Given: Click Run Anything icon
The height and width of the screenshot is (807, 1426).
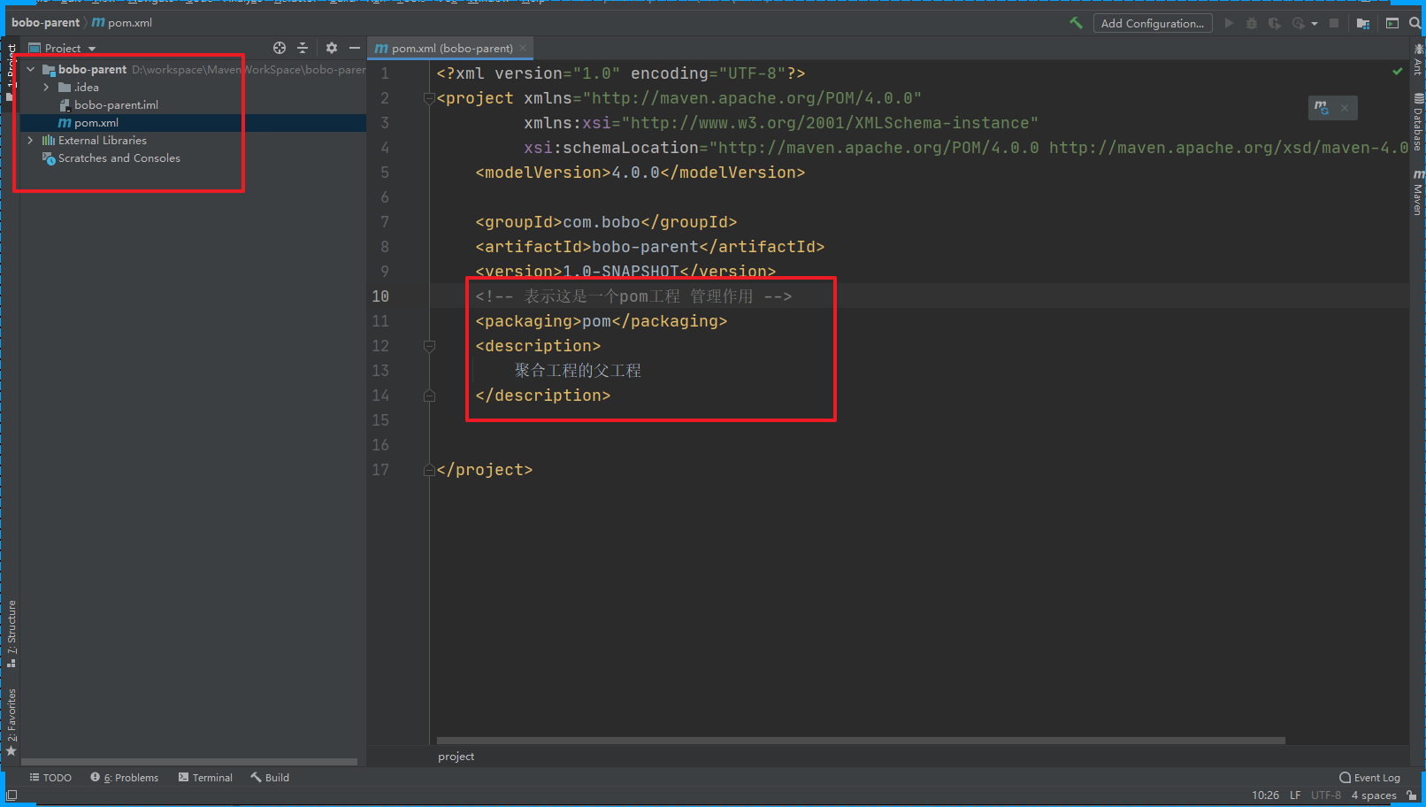Looking at the screenshot, I should (x=1392, y=23).
